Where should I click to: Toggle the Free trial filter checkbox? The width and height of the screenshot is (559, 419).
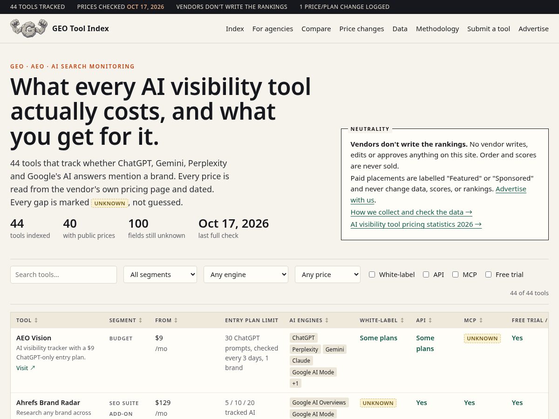coord(488,274)
